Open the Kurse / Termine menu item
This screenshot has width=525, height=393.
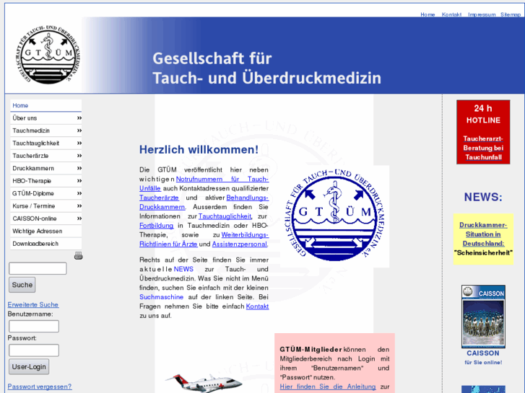tap(46, 206)
